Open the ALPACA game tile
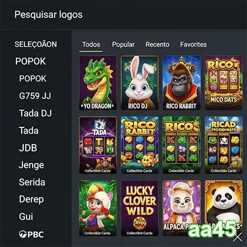 (x=181, y=208)
